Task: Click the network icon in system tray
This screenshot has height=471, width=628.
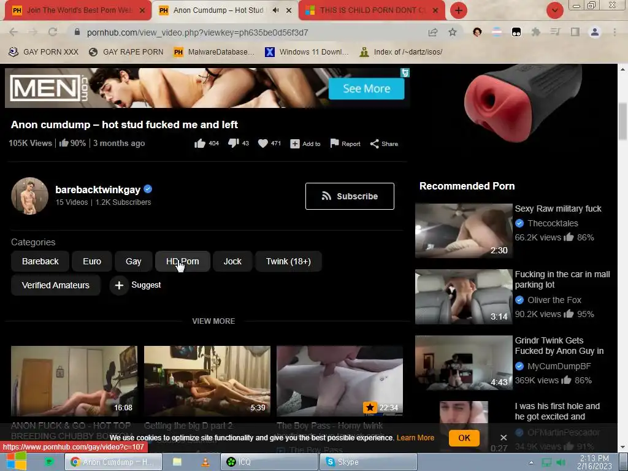Action: [x=546, y=462]
